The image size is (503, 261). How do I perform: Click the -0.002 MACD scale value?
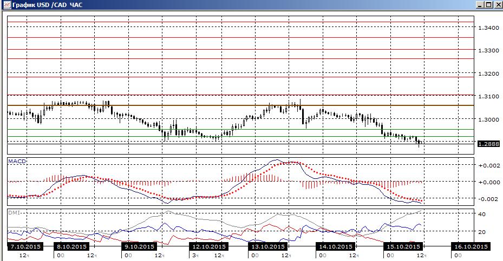[x=489, y=199]
